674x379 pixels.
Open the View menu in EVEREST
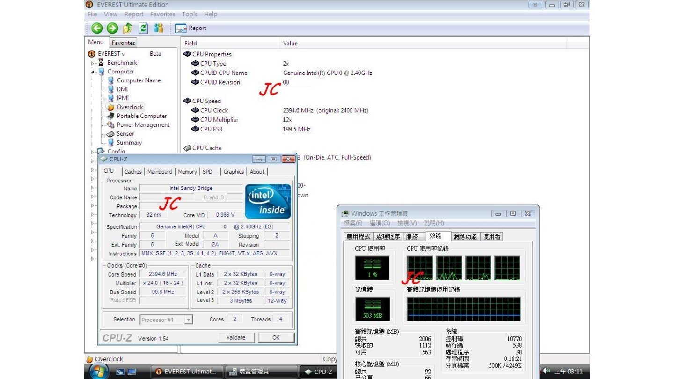[110, 14]
